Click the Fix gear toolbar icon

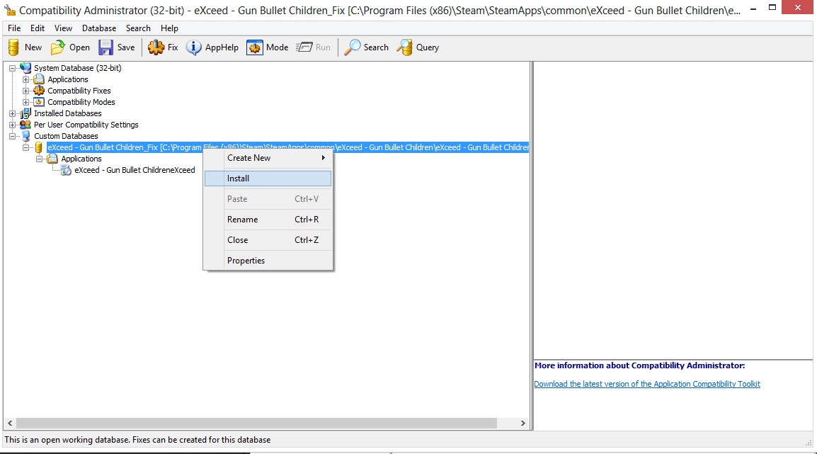156,47
